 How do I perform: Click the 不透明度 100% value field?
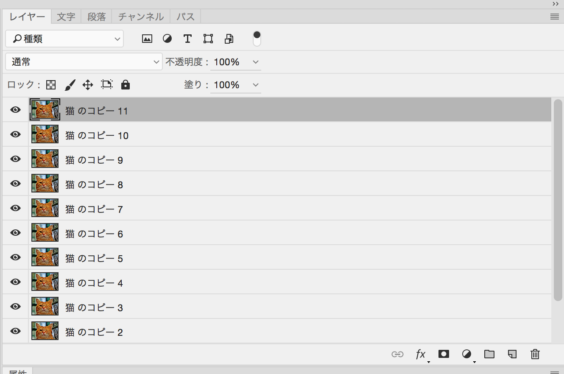pyautogui.click(x=227, y=62)
